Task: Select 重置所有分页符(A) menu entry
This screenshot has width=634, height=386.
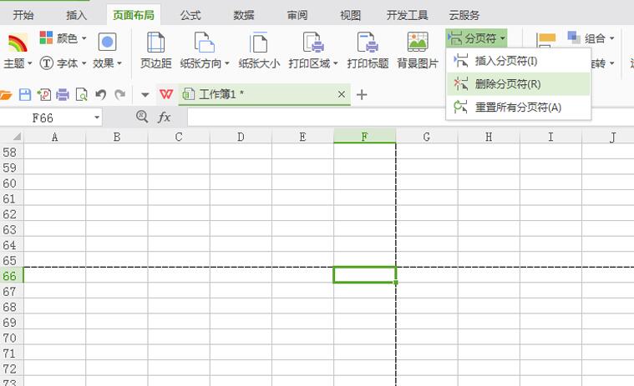Action: click(x=518, y=107)
